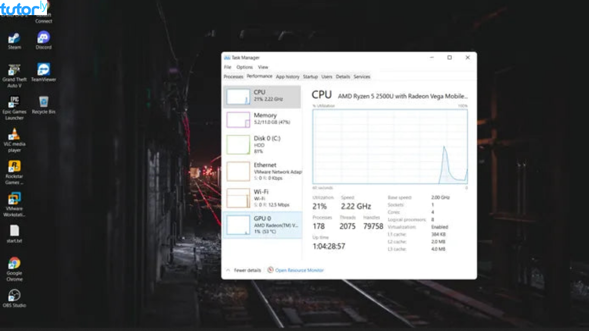View Disk 0 (C:) performance details
Viewport: 589px width, 331px height.
[262, 144]
